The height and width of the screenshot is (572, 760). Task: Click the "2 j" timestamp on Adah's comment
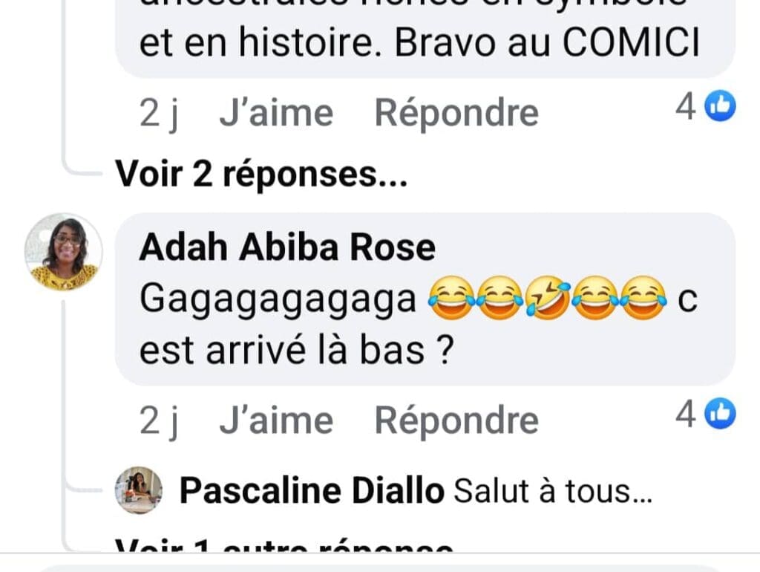pyautogui.click(x=159, y=421)
